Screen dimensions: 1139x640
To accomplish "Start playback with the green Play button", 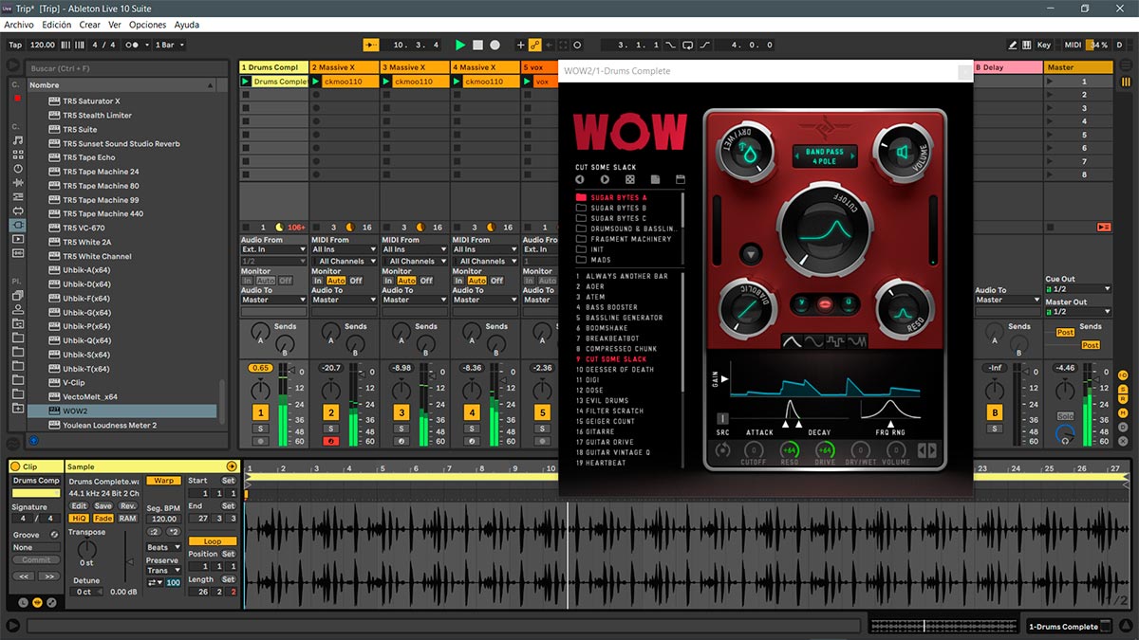I will [x=460, y=45].
